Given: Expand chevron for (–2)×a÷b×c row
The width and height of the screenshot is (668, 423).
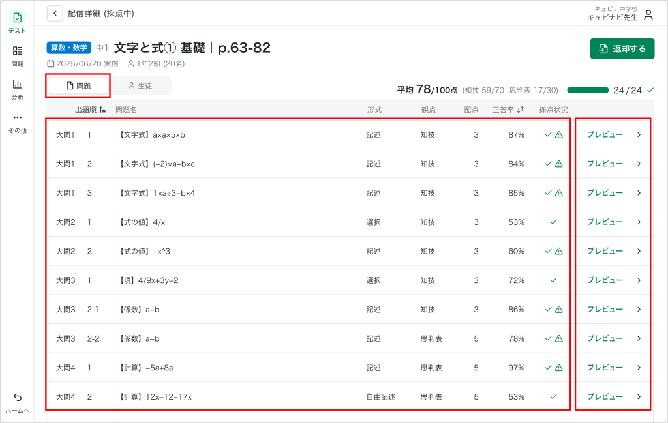Looking at the screenshot, I should pyautogui.click(x=639, y=164).
